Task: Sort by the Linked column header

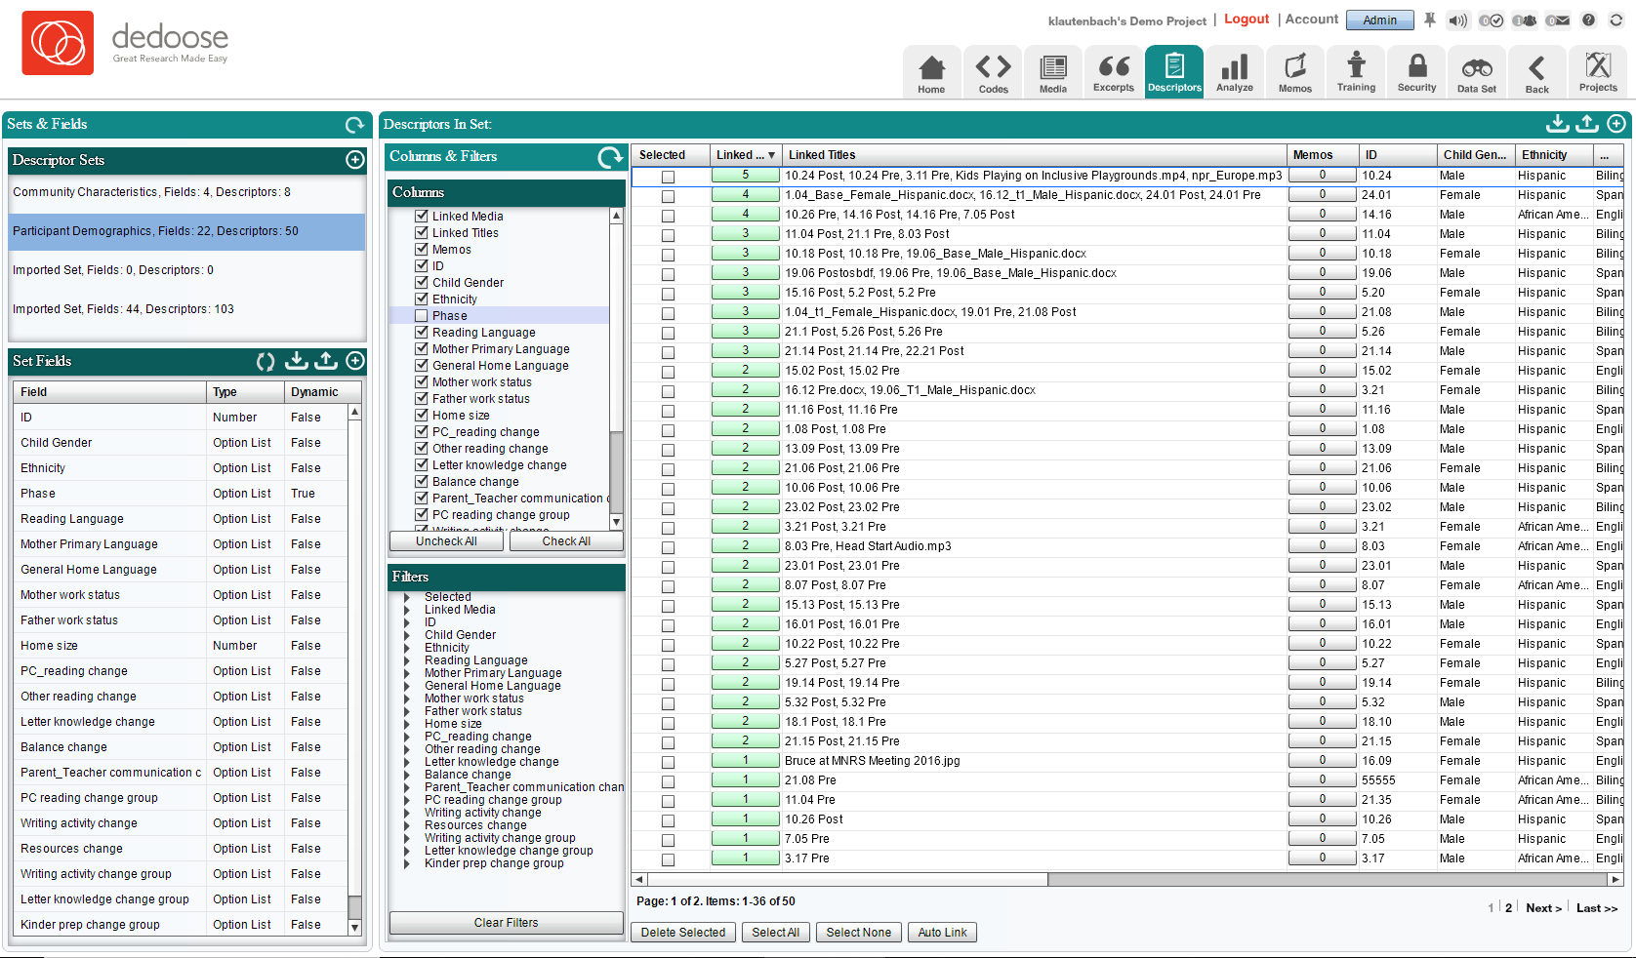Action: tap(745, 155)
